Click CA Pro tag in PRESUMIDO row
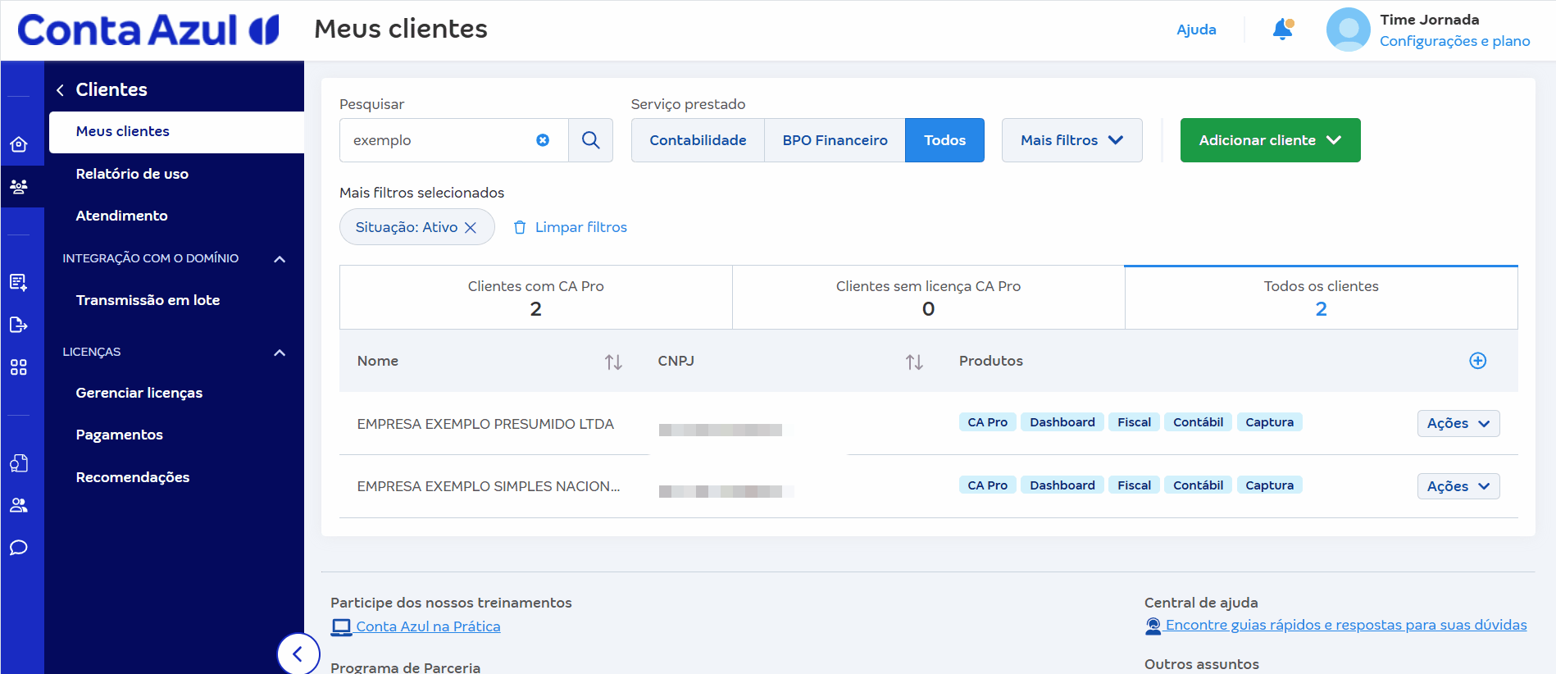The image size is (1556, 674). click(987, 422)
